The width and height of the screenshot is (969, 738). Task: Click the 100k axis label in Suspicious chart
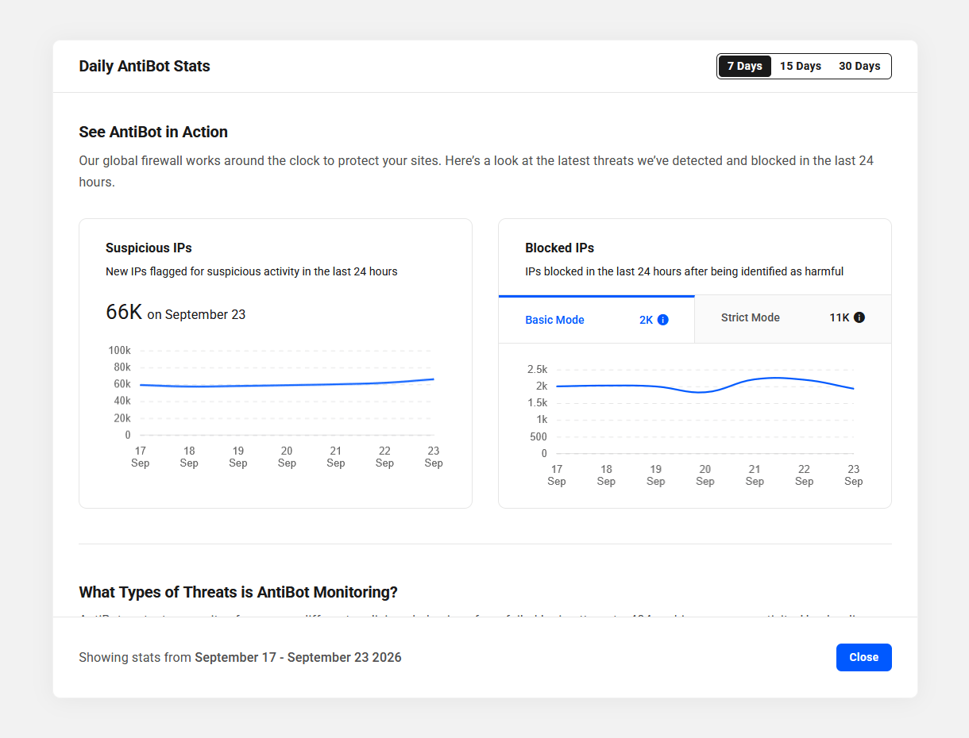pos(119,350)
